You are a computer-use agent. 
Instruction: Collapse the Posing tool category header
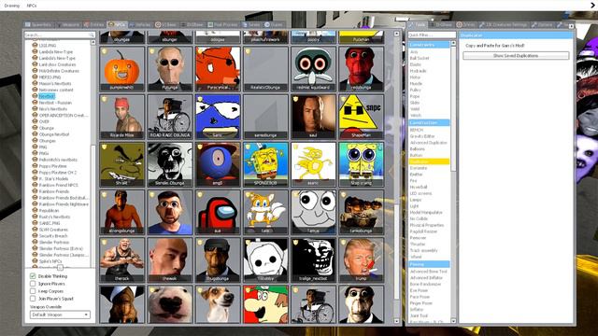click(429, 264)
